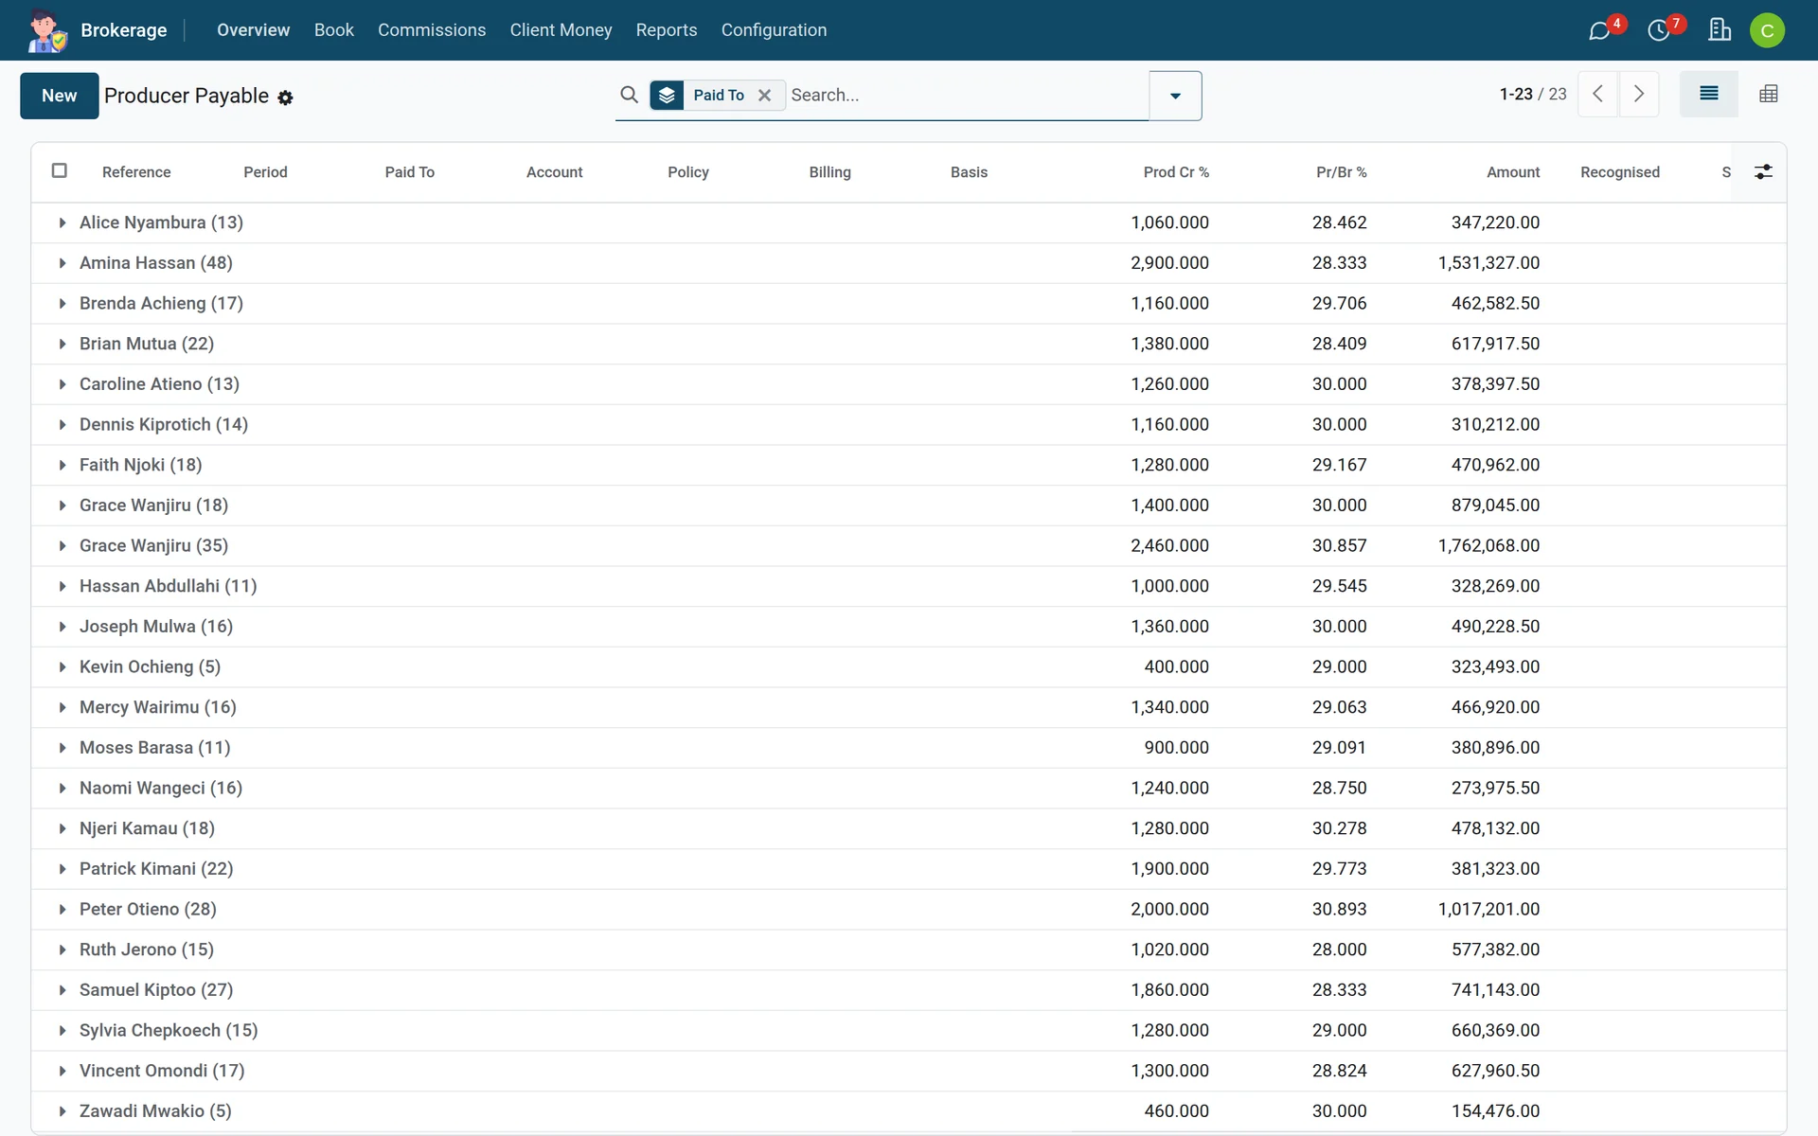Go to the previous page of records

pyautogui.click(x=1597, y=94)
